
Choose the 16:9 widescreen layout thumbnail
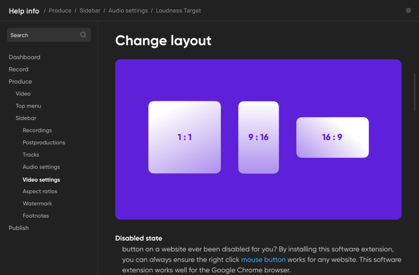tap(332, 137)
